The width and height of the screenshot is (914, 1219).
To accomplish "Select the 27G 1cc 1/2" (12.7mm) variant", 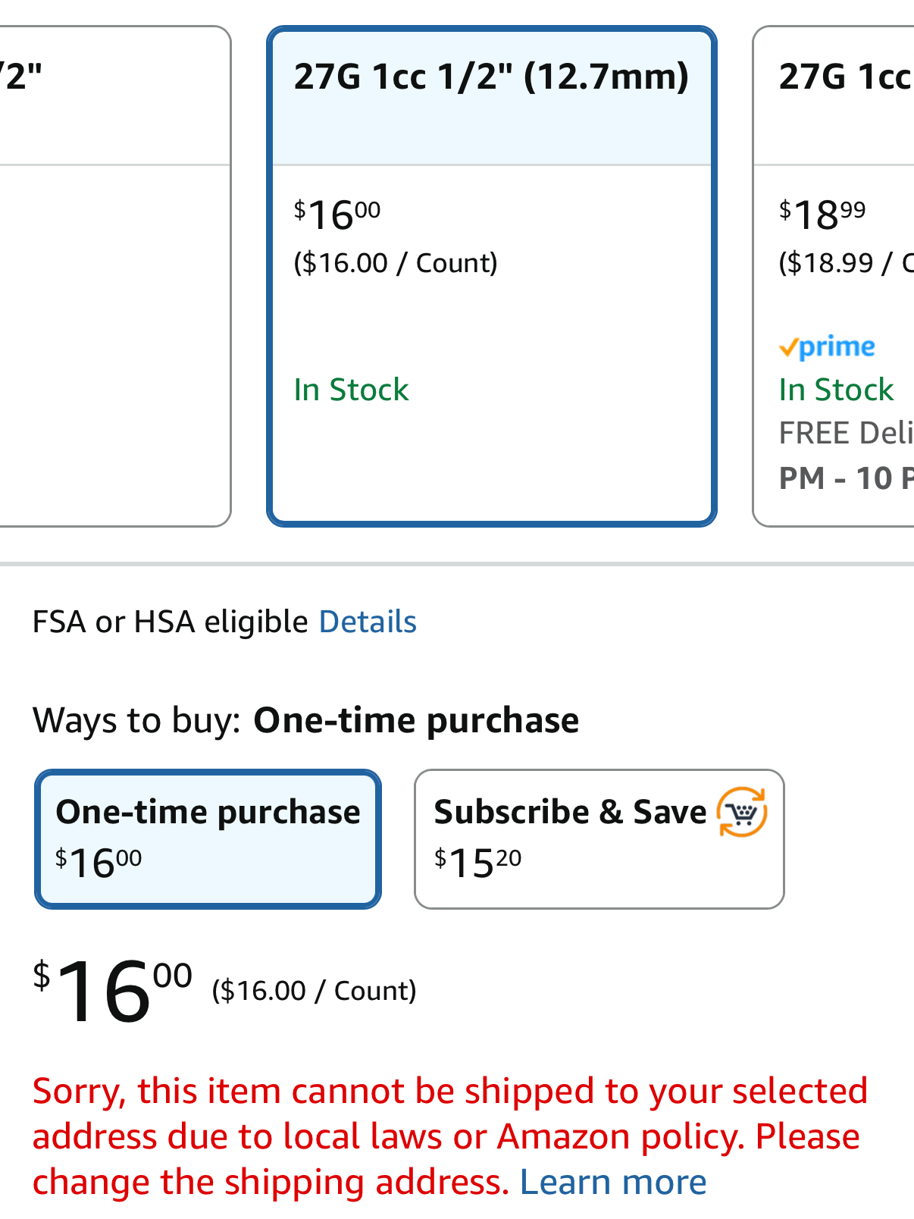I will (x=491, y=77).
